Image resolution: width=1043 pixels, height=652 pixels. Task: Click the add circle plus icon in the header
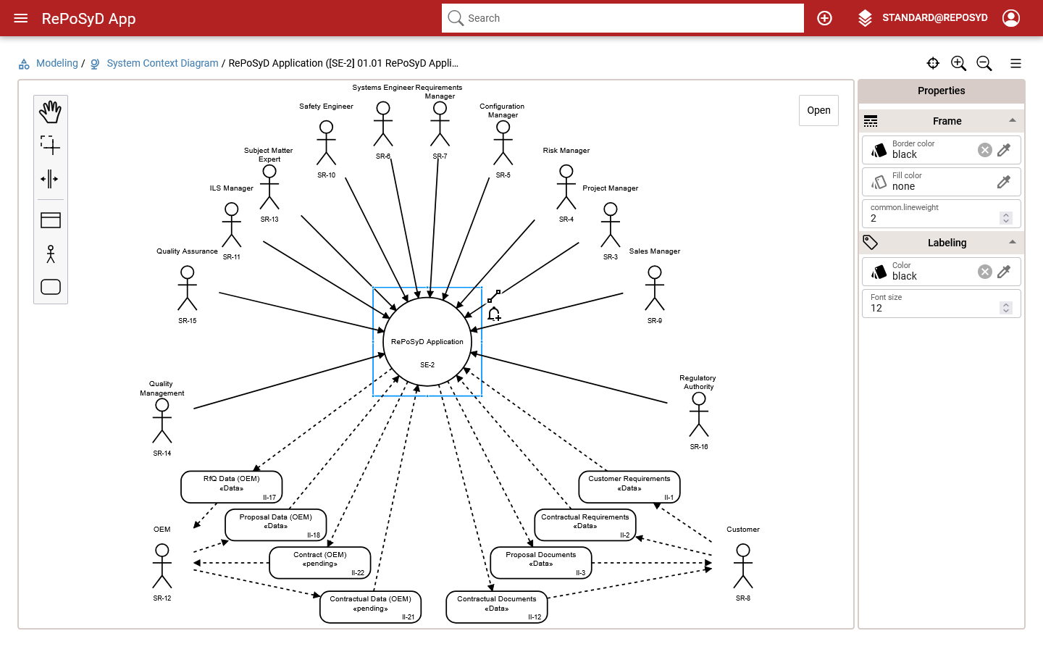click(824, 18)
